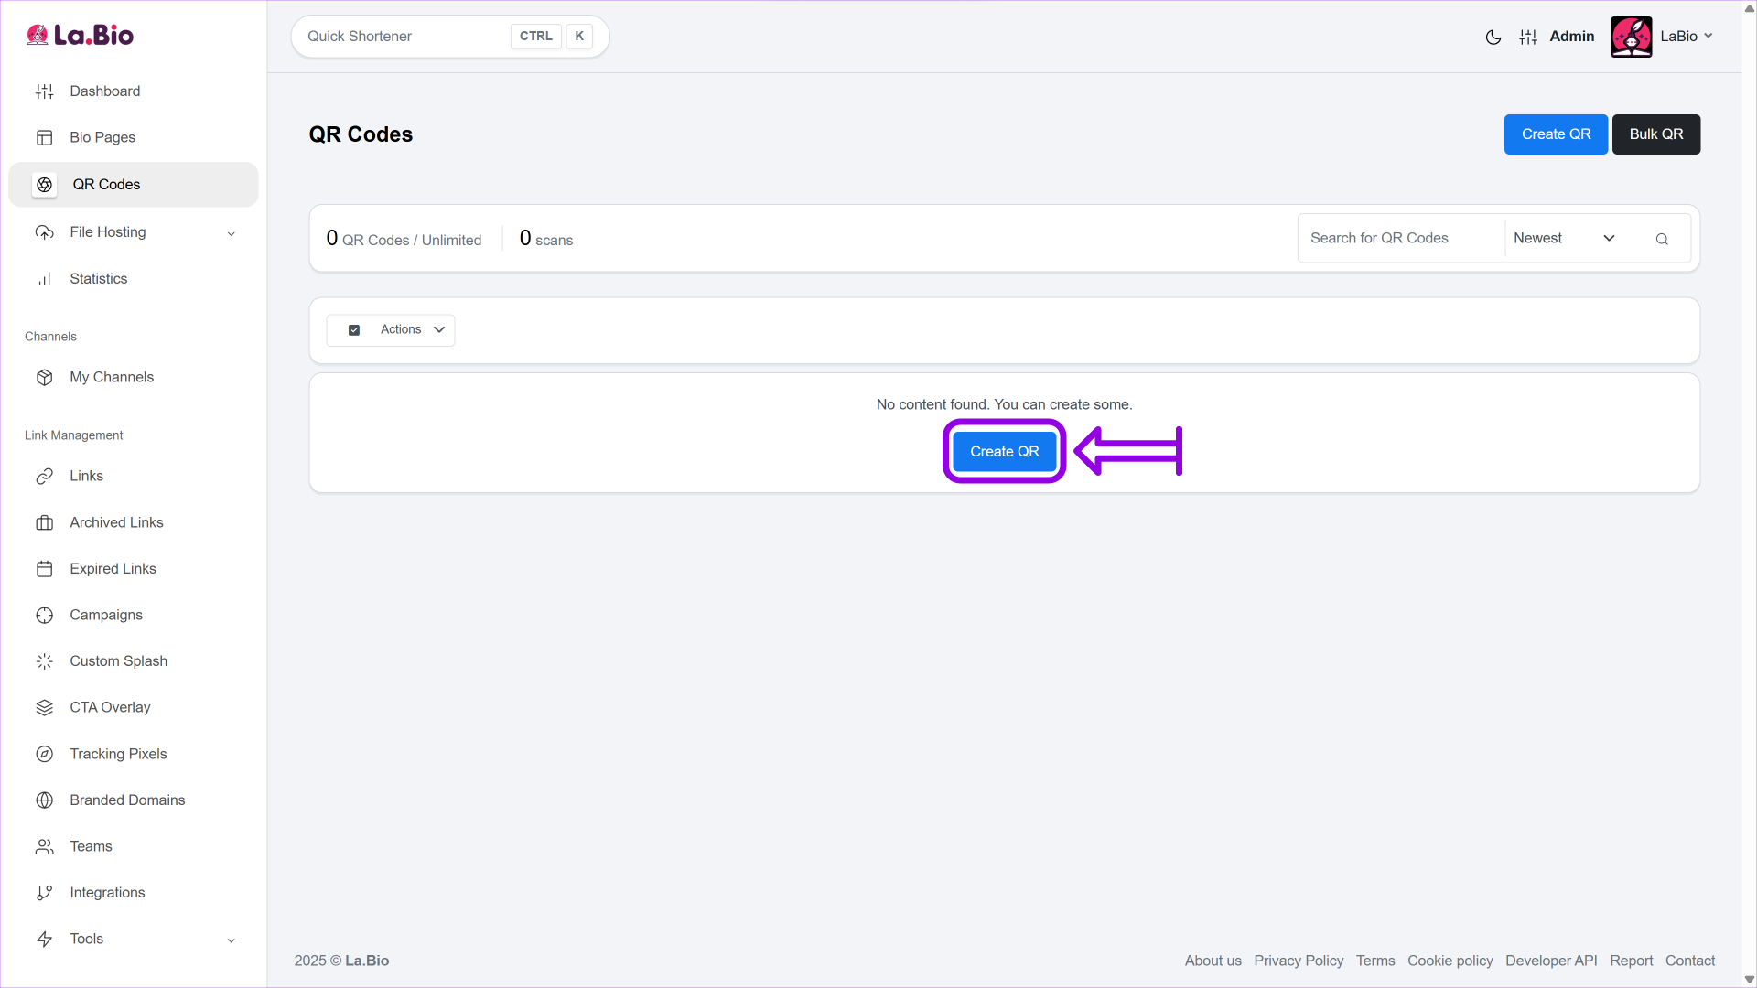
Task: Expand the Tools submenu chevron
Action: click(231, 940)
